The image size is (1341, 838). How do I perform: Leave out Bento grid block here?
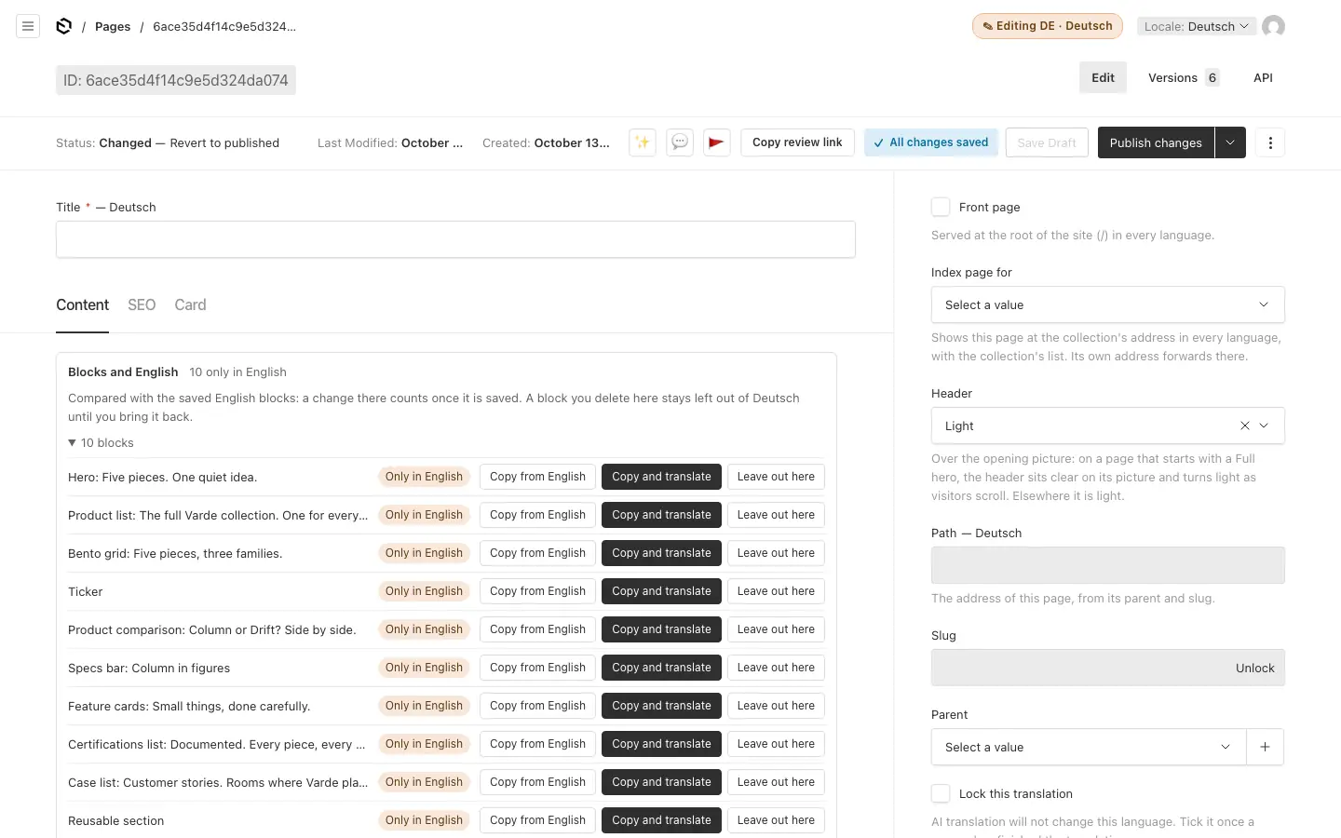[776, 553]
